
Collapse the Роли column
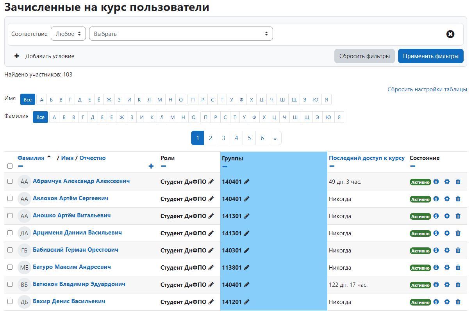163,166
